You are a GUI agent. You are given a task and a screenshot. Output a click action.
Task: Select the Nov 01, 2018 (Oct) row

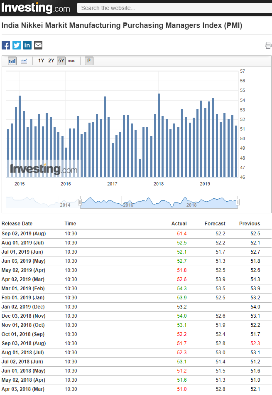coord(137,325)
